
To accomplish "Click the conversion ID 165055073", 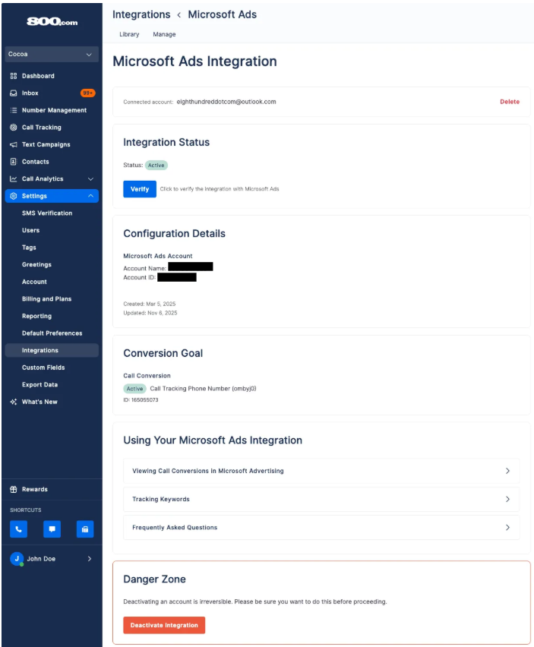I will coord(141,400).
